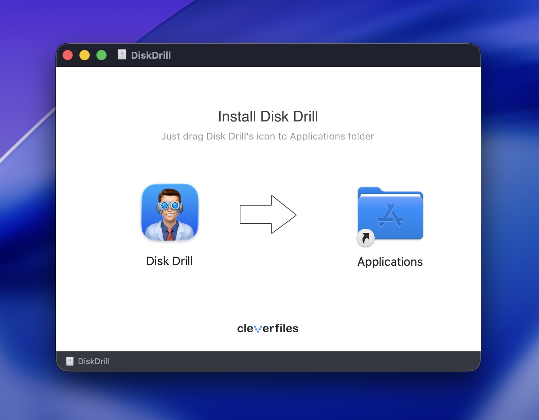The width and height of the screenshot is (539, 420).
Task: Select the Disk Drill app icon
Action: [170, 212]
